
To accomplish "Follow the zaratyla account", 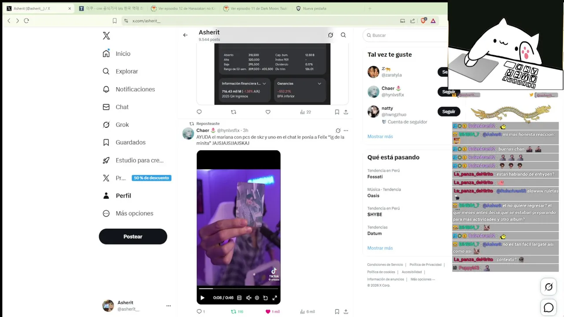I will [x=443, y=72].
